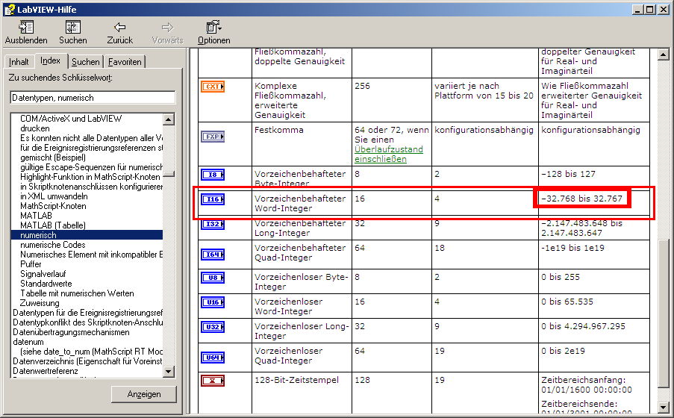Select 'MathScript-Knoten' index entry

click(x=53, y=206)
